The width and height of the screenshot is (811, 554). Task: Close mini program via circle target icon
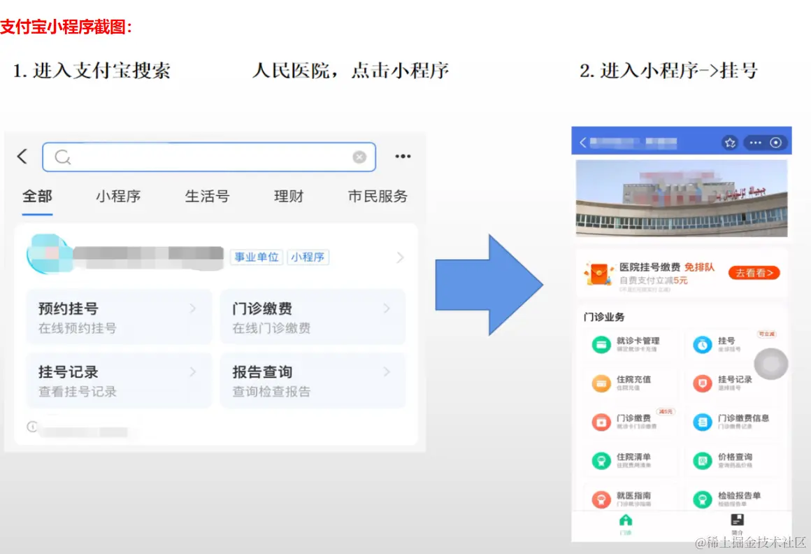click(776, 143)
